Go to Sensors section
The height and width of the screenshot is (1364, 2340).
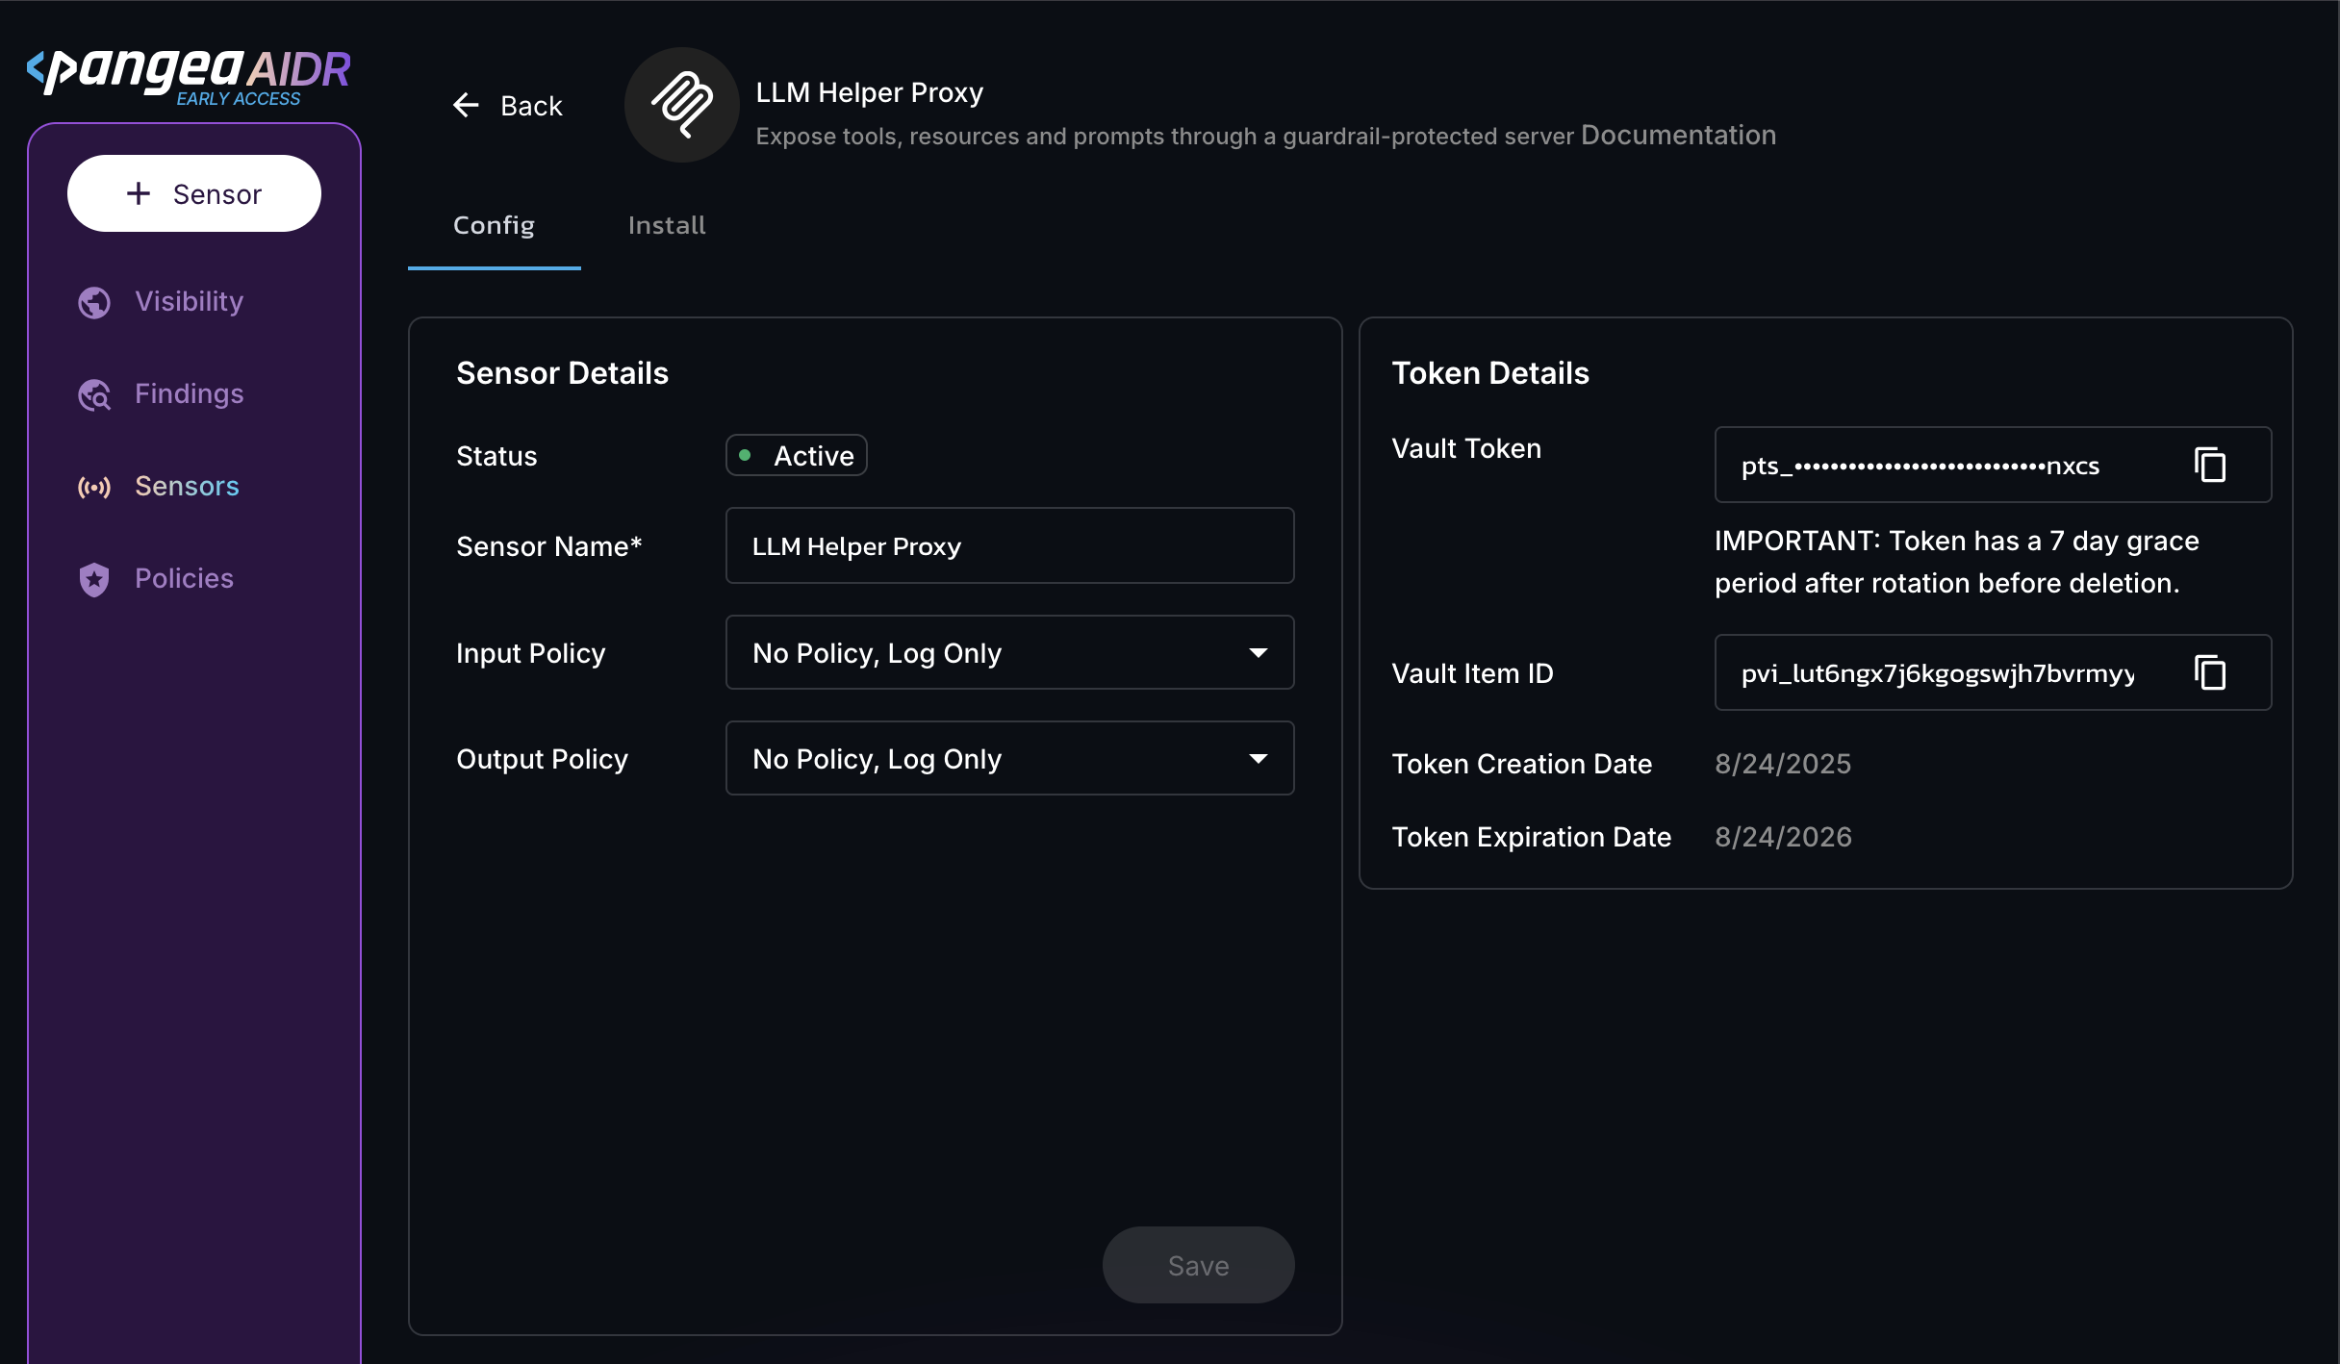tap(159, 486)
